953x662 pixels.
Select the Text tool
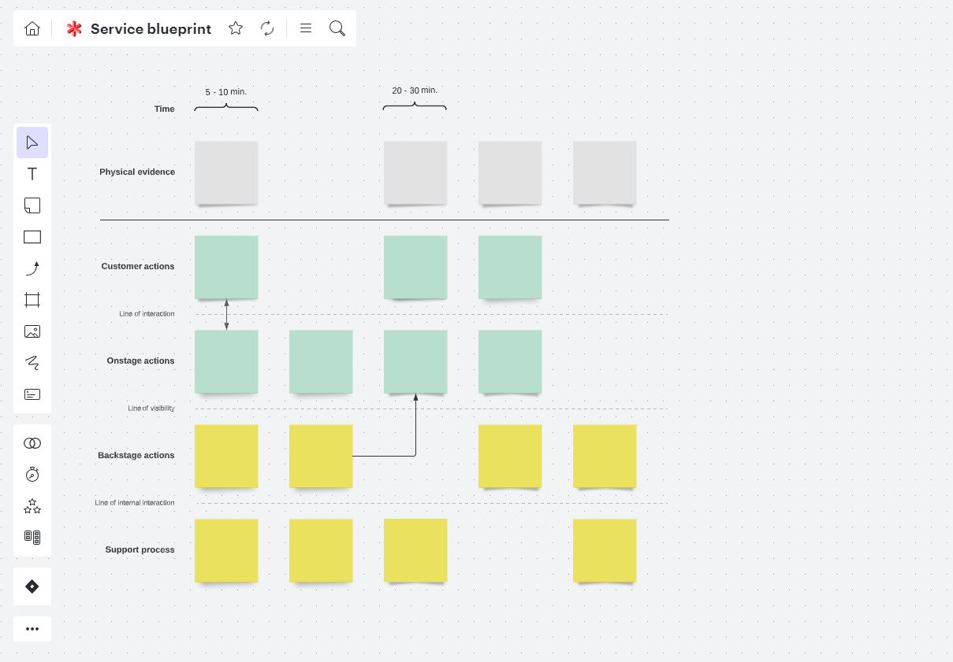point(32,173)
